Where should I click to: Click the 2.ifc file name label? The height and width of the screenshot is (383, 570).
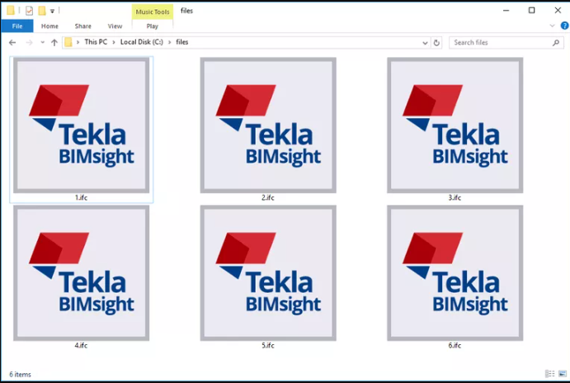(268, 197)
